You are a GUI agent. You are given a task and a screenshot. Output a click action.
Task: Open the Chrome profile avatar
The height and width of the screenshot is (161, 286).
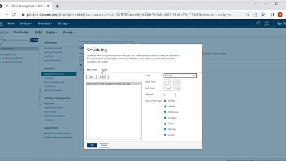click(280, 15)
